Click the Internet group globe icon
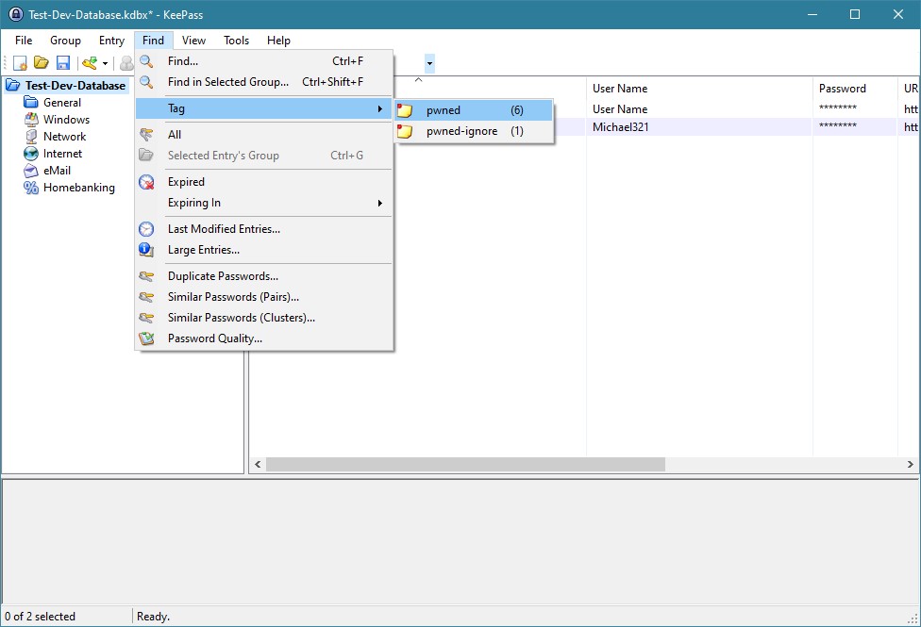The width and height of the screenshot is (921, 627). 31,154
